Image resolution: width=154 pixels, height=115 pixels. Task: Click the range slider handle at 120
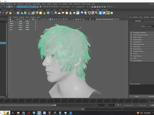(55, 105)
